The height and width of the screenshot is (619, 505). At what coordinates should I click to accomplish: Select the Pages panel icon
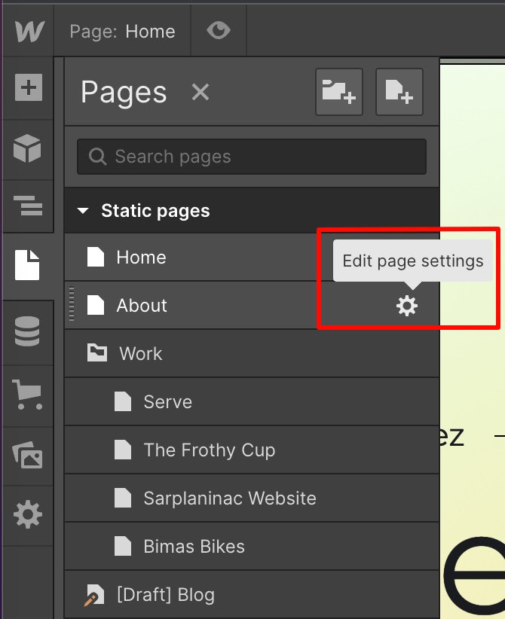click(27, 265)
